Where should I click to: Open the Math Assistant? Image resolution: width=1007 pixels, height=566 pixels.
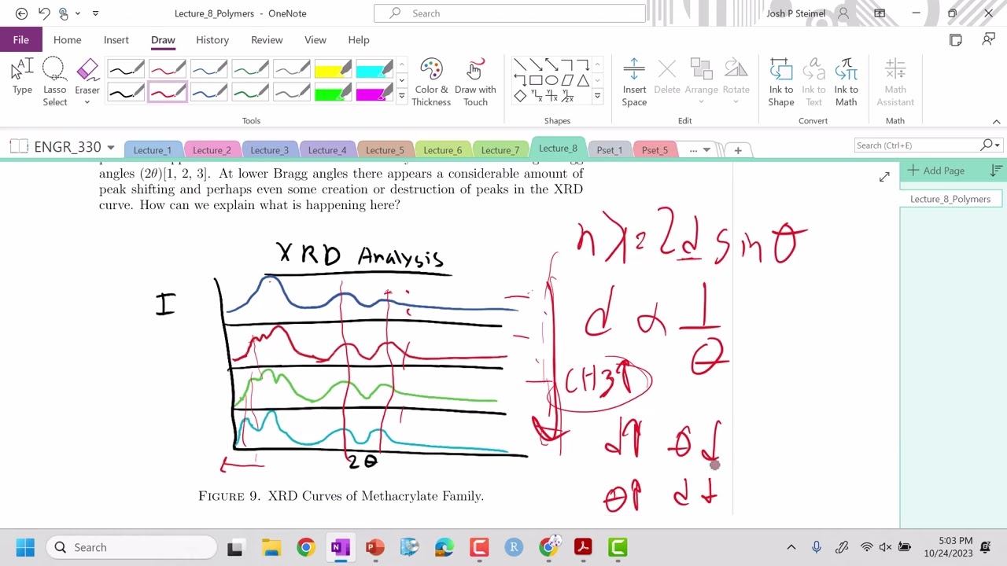(895, 82)
